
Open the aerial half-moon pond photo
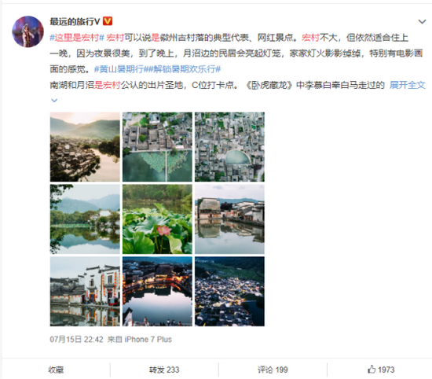pos(229,147)
